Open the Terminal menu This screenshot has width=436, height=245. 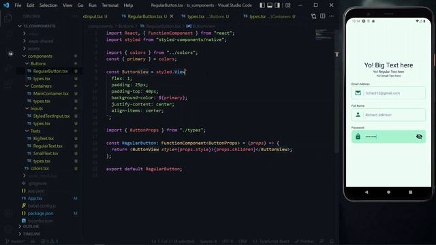tap(110, 5)
